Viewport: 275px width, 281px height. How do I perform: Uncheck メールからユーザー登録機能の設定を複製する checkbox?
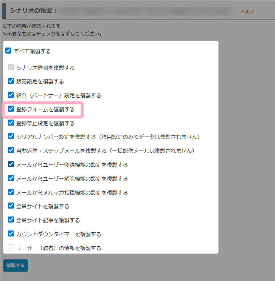pyautogui.click(x=11, y=164)
